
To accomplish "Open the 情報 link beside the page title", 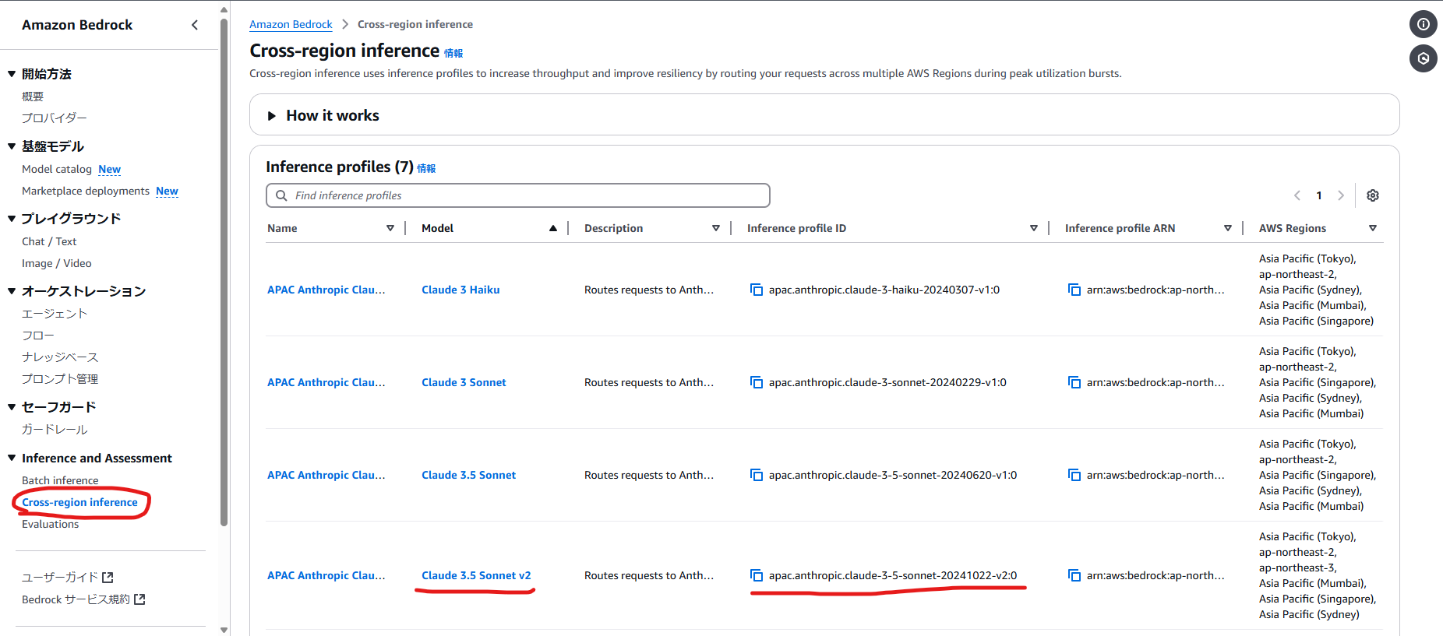I will [453, 53].
